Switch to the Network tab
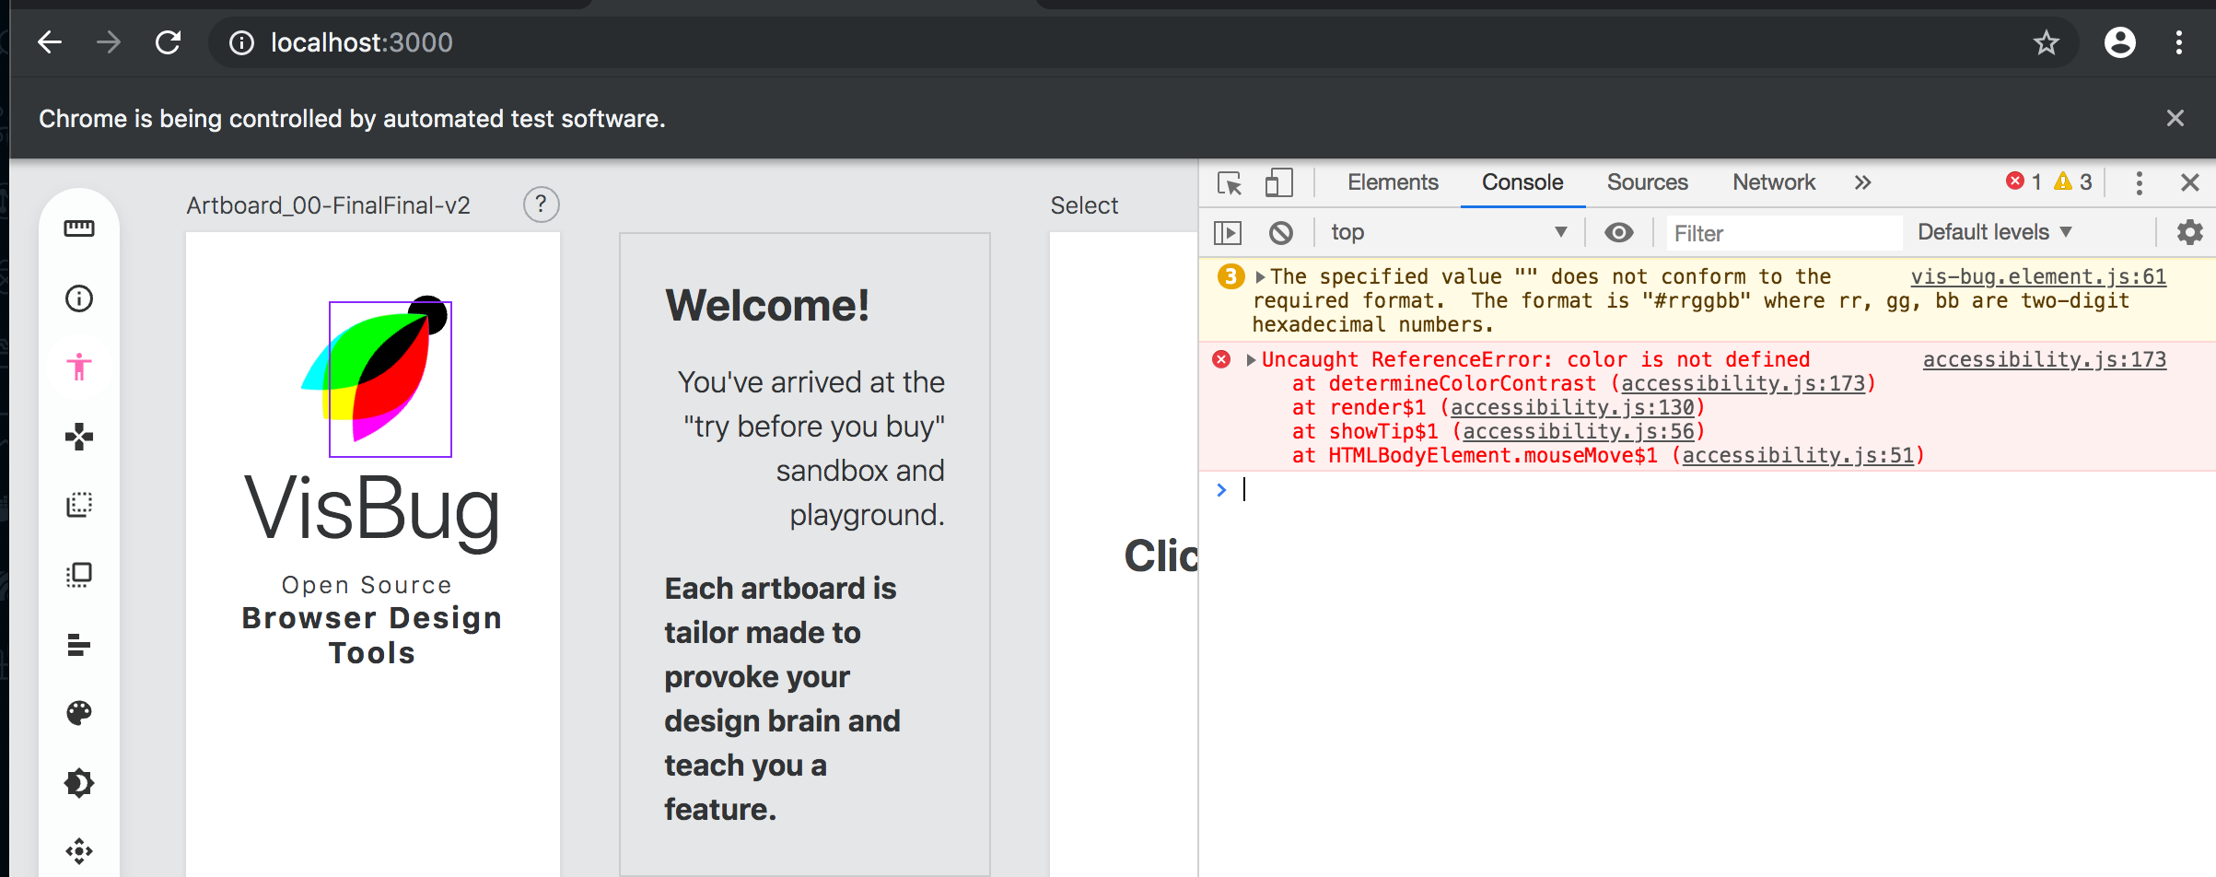 (x=1773, y=182)
